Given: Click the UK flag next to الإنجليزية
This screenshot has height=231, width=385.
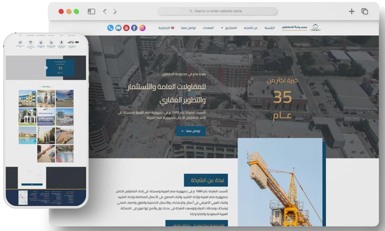Looking at the screenshot, I should pos(172,27).
